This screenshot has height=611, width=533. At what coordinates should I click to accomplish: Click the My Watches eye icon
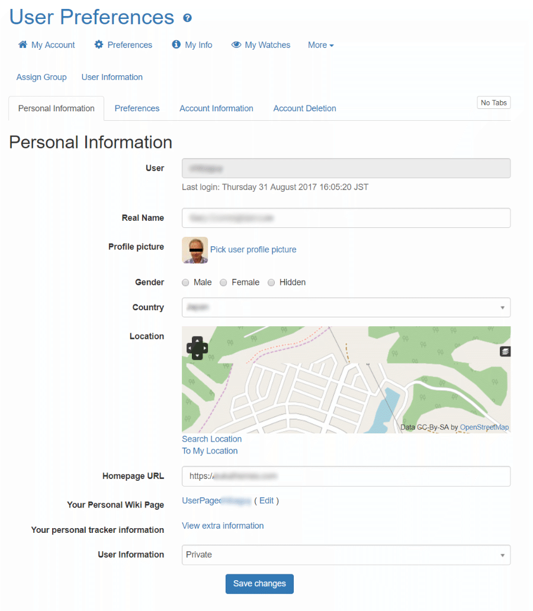pos(236,44)
